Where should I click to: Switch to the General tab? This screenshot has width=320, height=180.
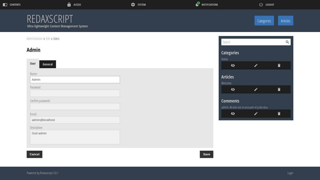pyautogui.click(x=47, y=64)
